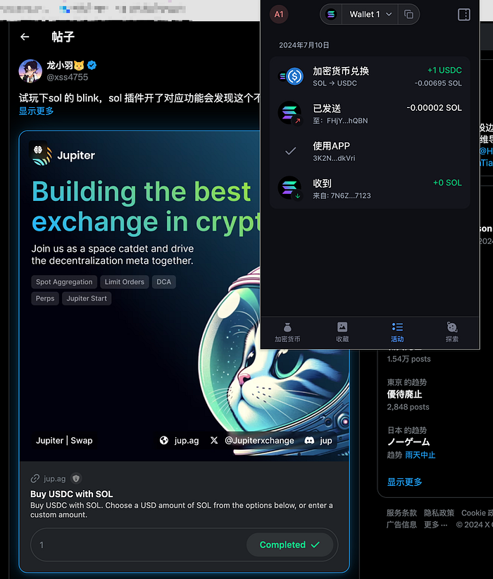Copy wallet address with the copy icon
The image size is (493, 579).
pyautogui.click(x=408, y=14)
